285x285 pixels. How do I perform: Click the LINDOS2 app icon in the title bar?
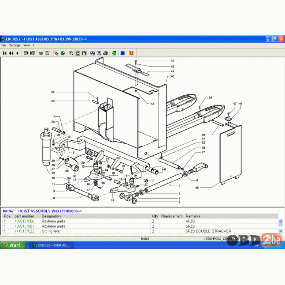(x=3, y=39)
